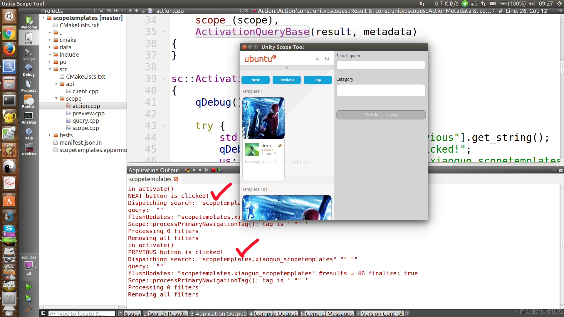Open the Publish mode

pos(28,102)
